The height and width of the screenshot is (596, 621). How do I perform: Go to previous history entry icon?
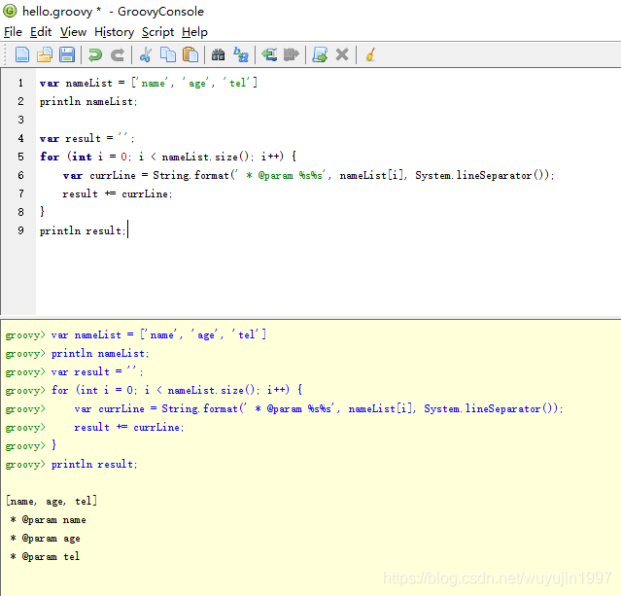[269, 54]
